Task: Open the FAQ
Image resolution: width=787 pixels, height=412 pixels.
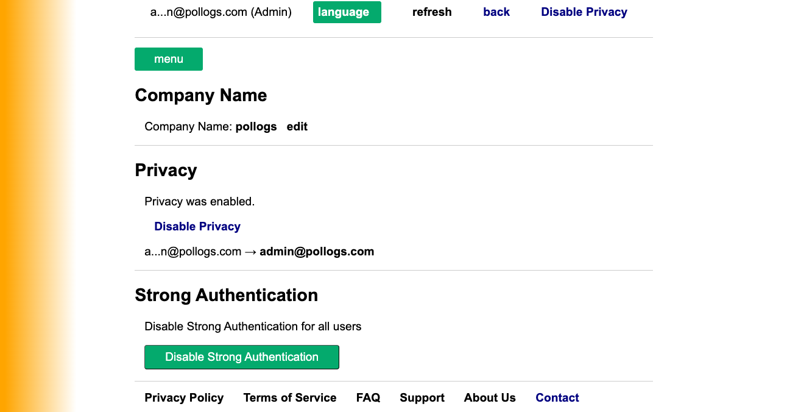Action: tap(368, 397)
